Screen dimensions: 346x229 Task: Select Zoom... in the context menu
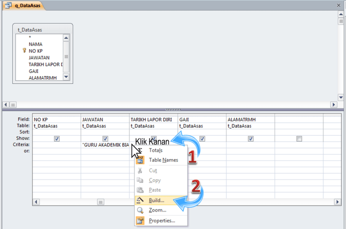pos(157,210)
